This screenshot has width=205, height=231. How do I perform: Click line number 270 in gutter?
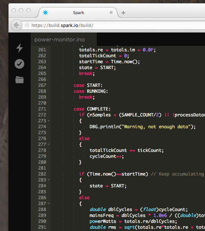[x=42, y=103]
